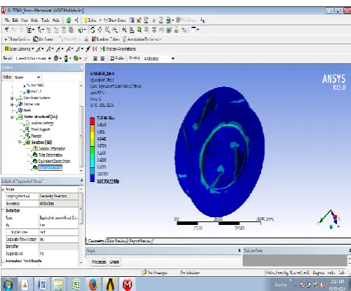This screenshot has height=291, width=351.
Task: Click the Solve button
Action: pos(90,20)
